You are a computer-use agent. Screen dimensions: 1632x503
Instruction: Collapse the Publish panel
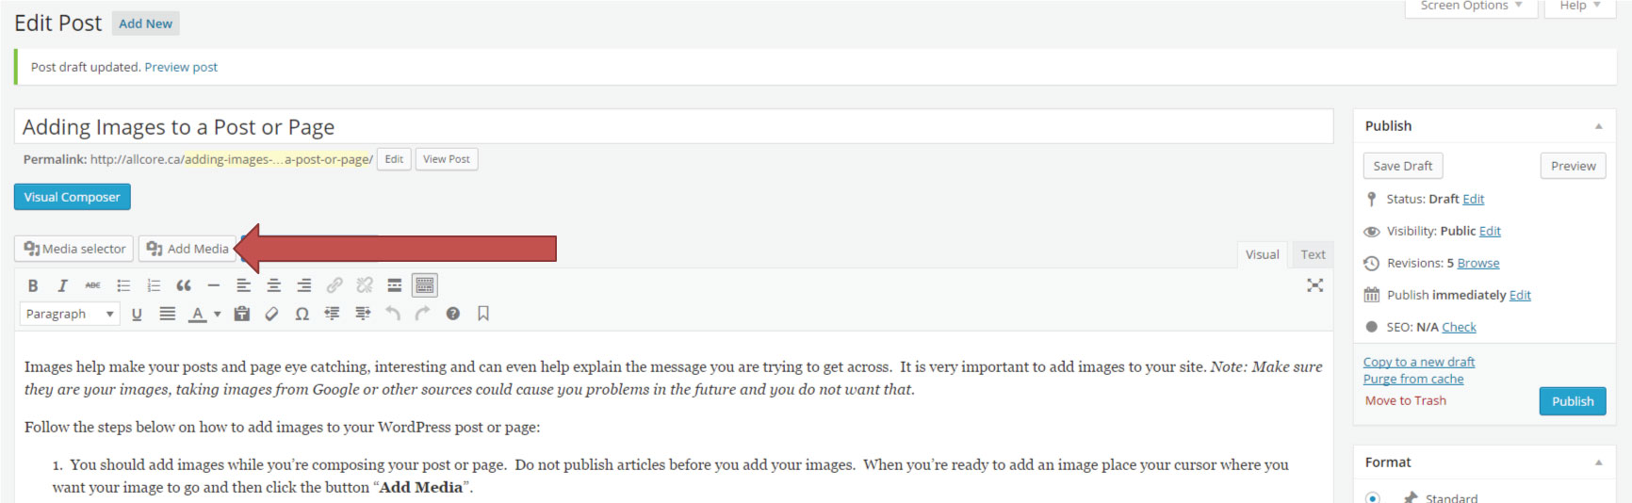pos(1598,126)
